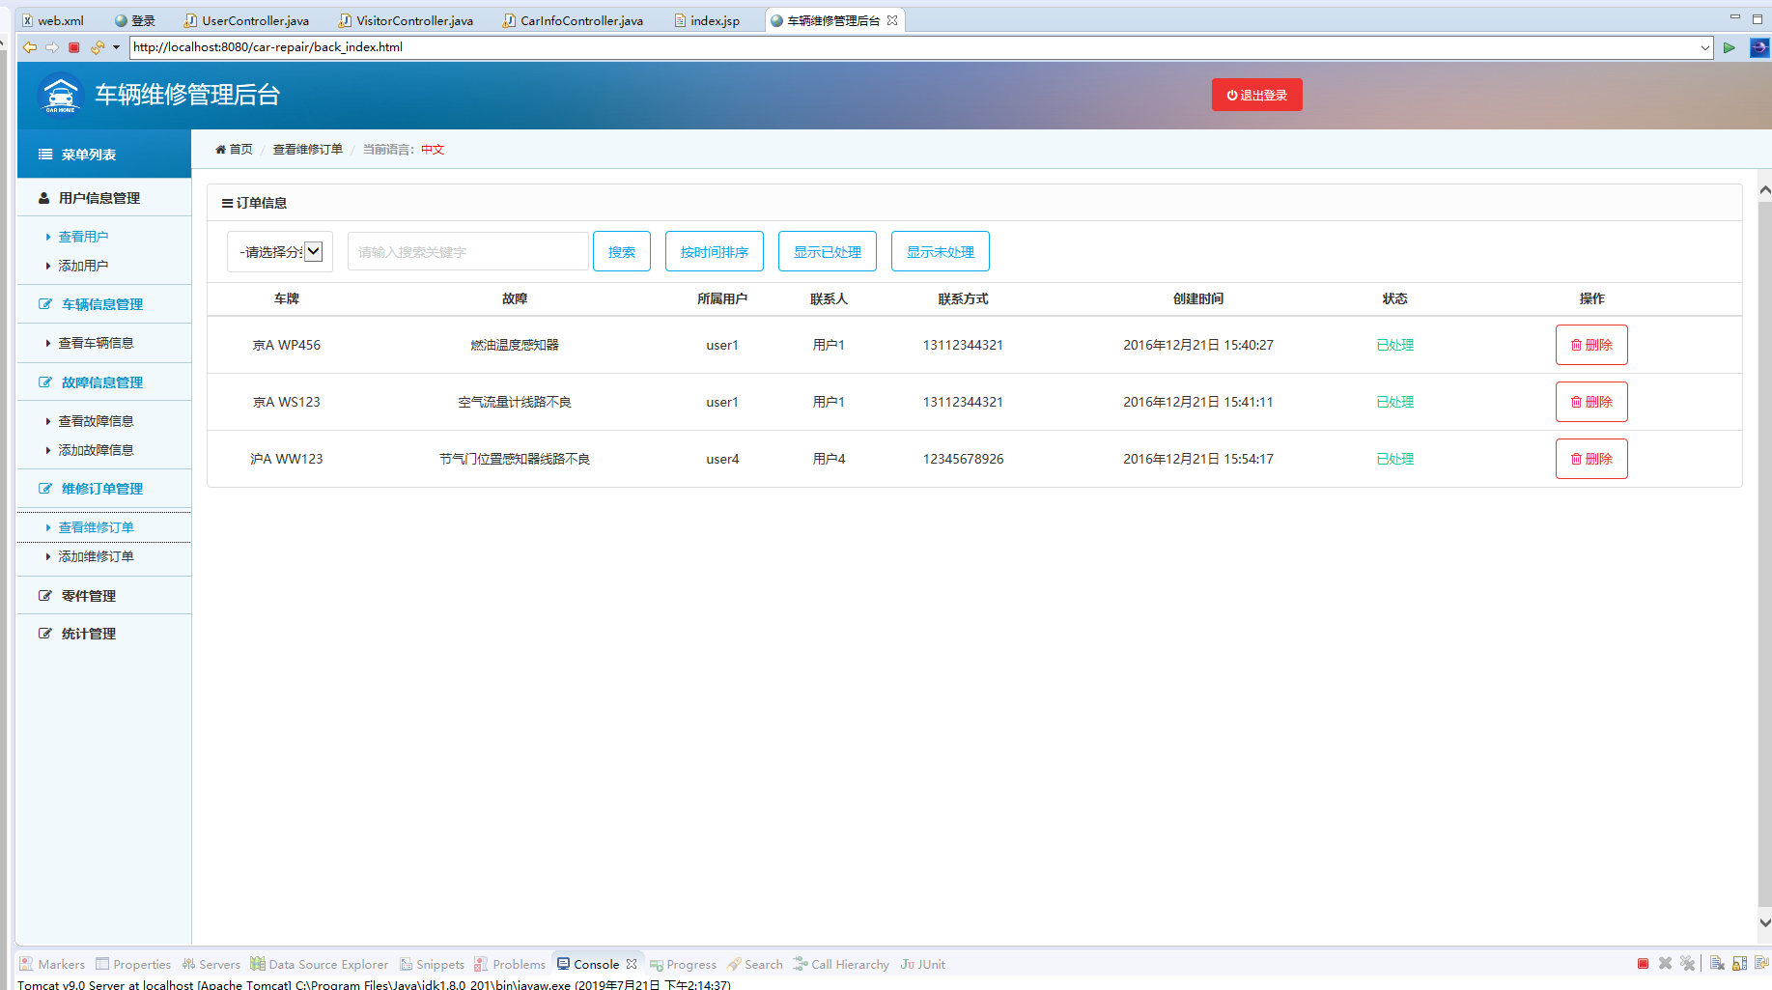
Task: Click the refresh icon in the browser toolbar
Action: [96, 46]
